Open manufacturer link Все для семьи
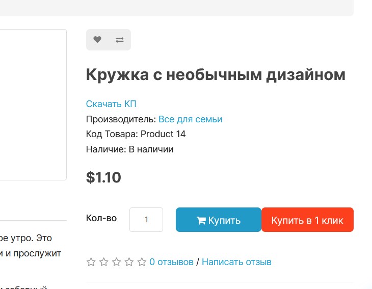 190,119
